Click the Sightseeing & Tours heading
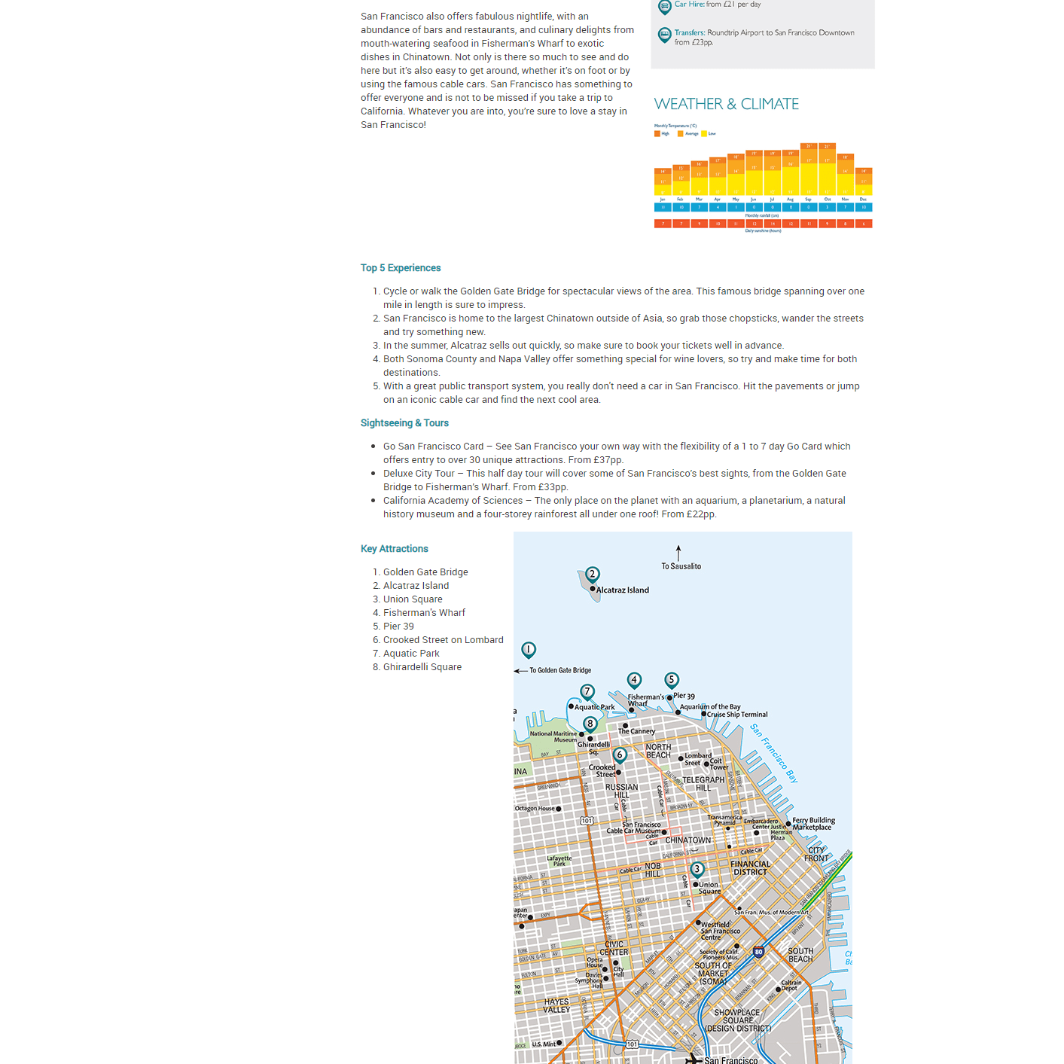 (404, 422)
